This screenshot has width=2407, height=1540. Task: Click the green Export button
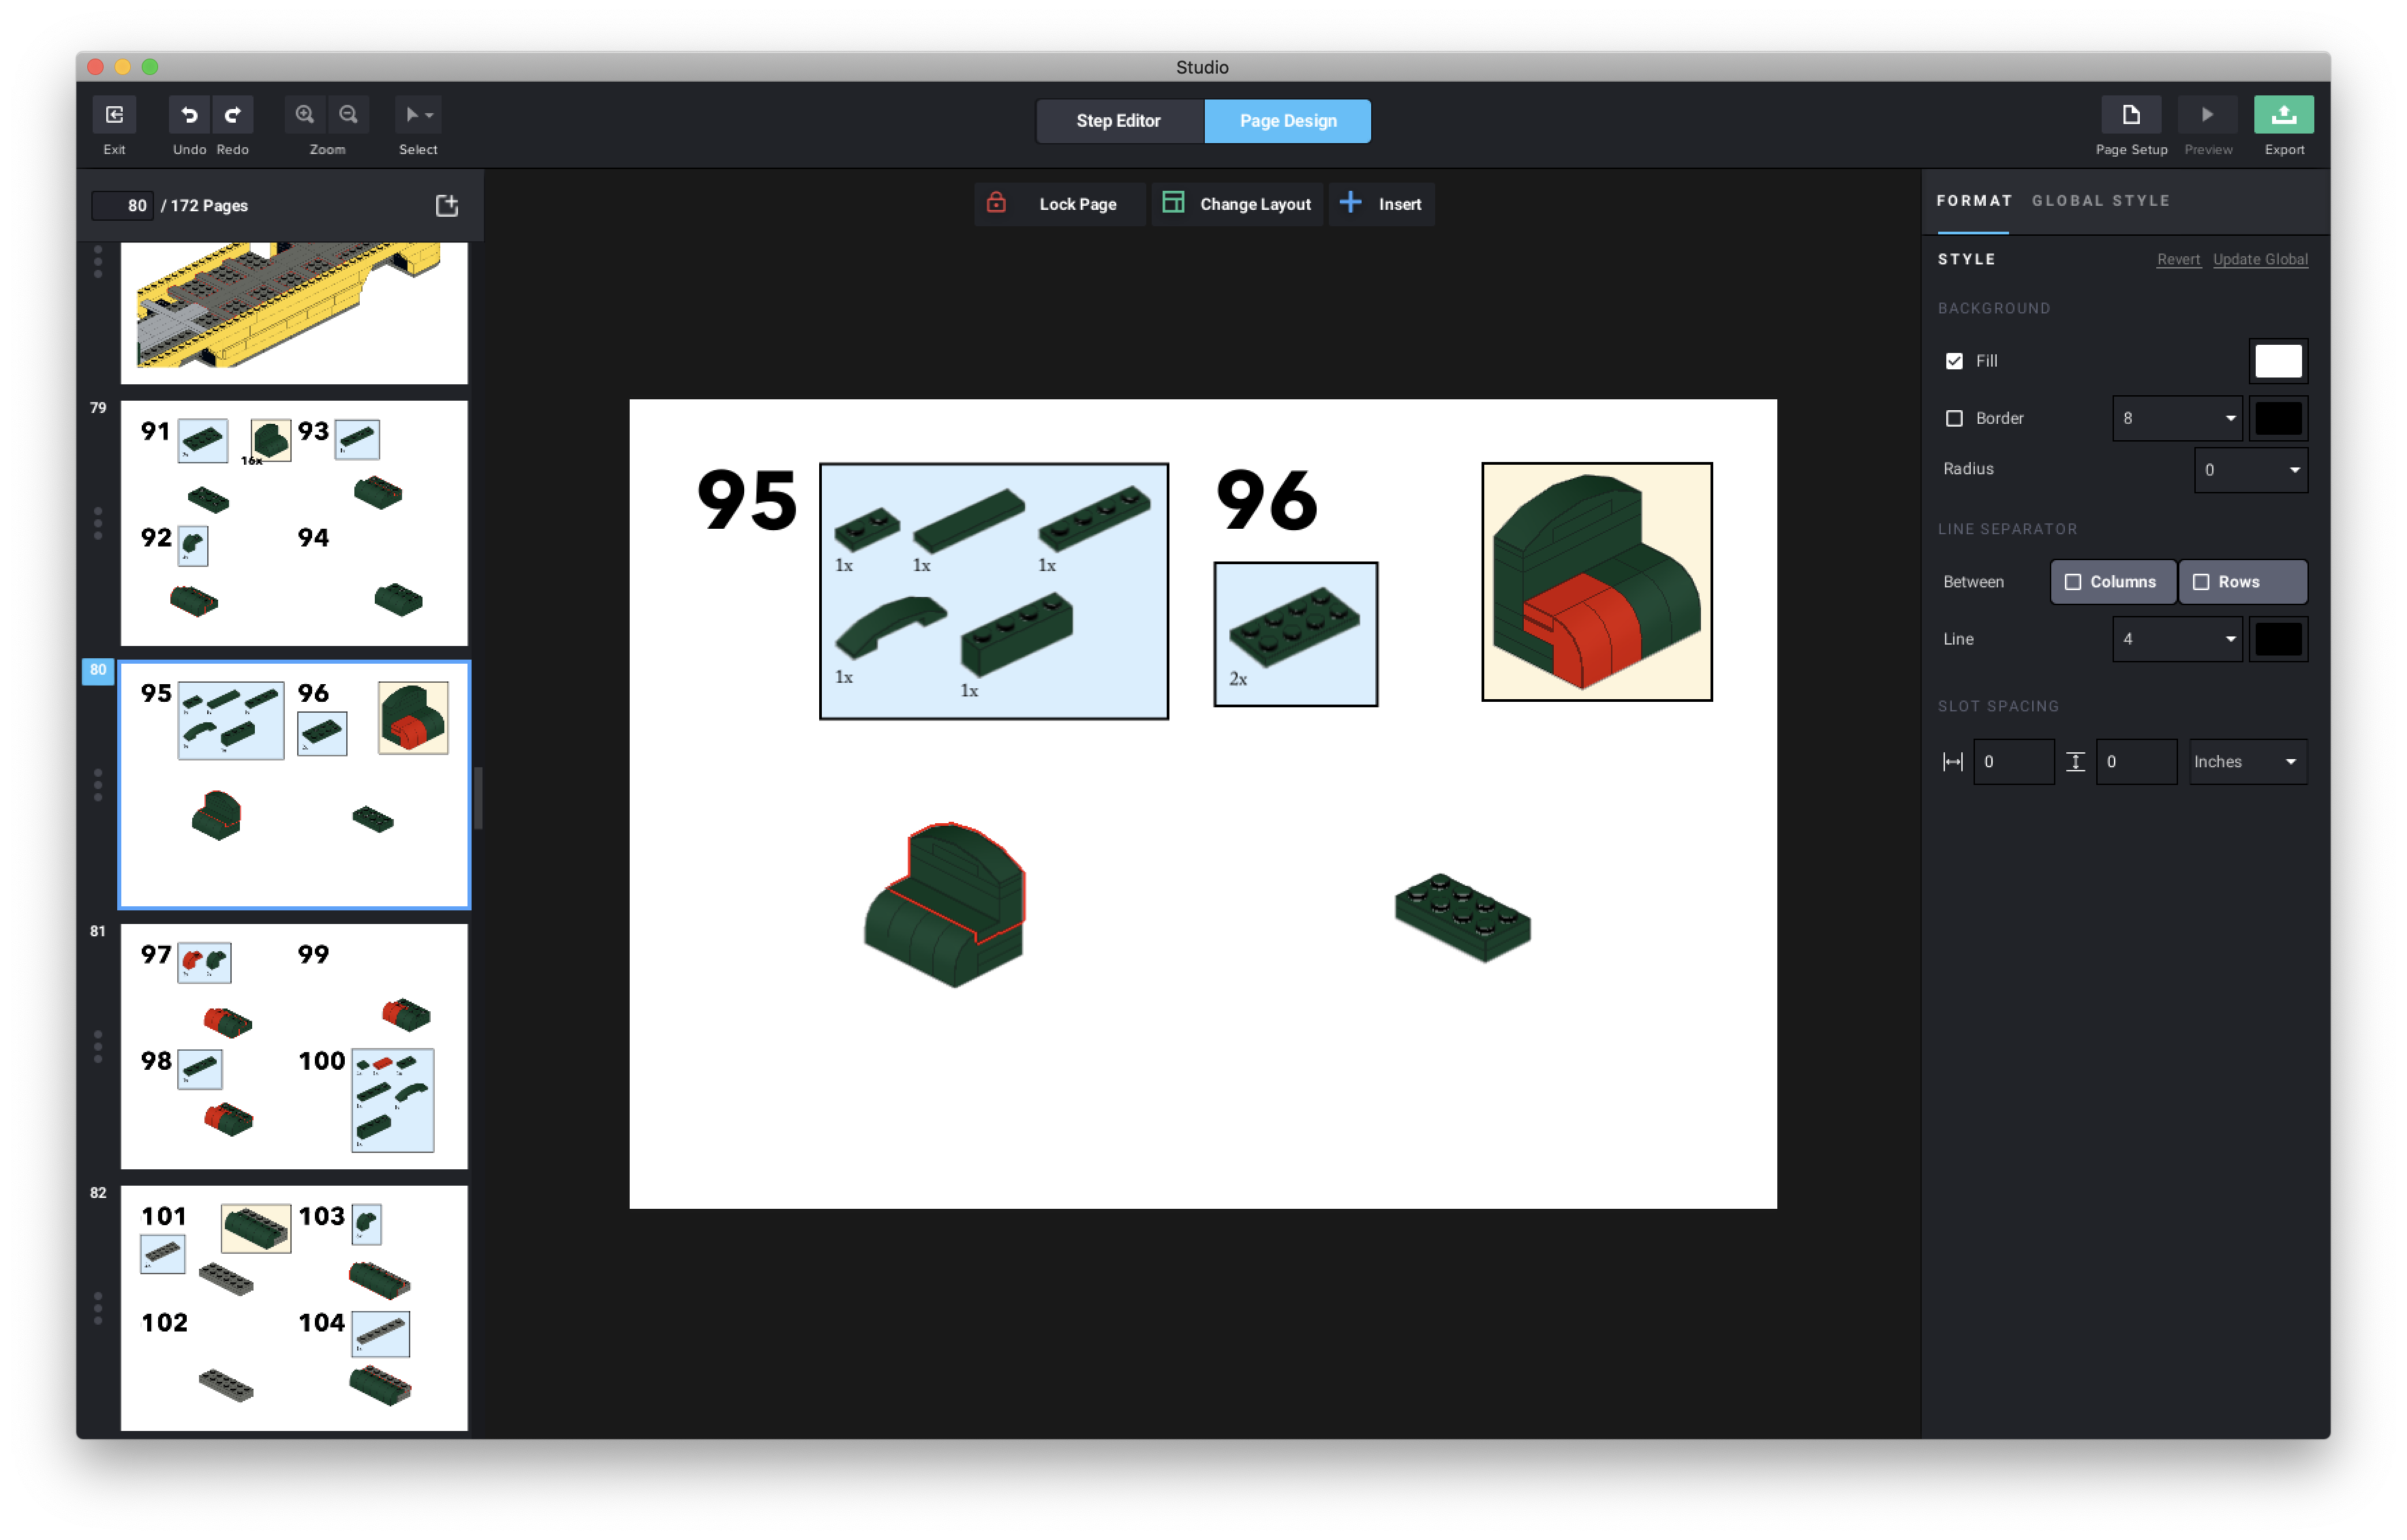[2283, 114]
